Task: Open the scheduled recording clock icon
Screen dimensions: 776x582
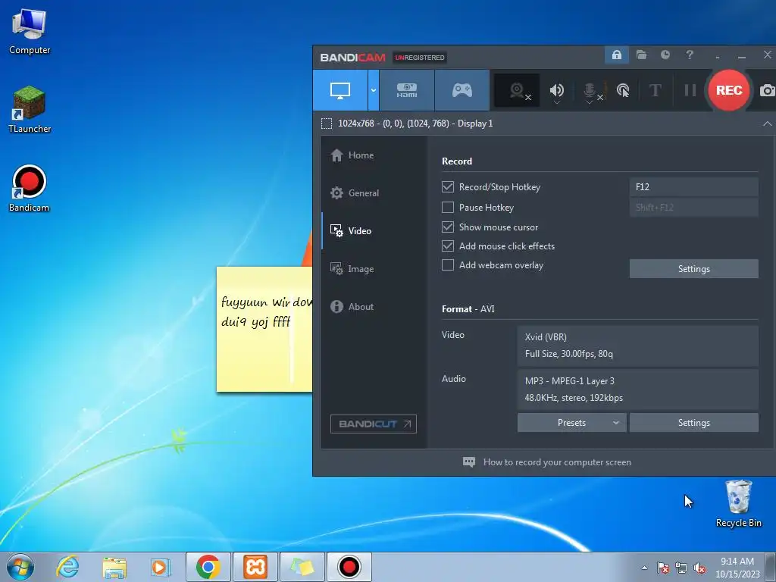Action: click(665, 55)
